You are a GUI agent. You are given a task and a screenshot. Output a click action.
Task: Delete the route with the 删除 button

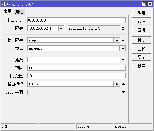(x=142, y=66)
